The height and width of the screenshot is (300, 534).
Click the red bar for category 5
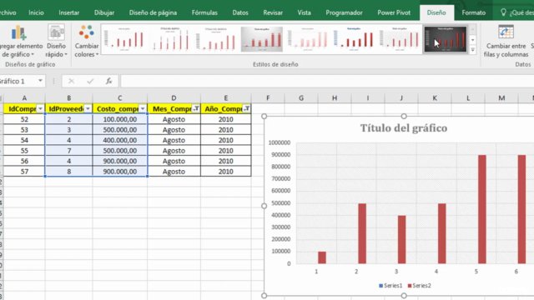point(482,209)
